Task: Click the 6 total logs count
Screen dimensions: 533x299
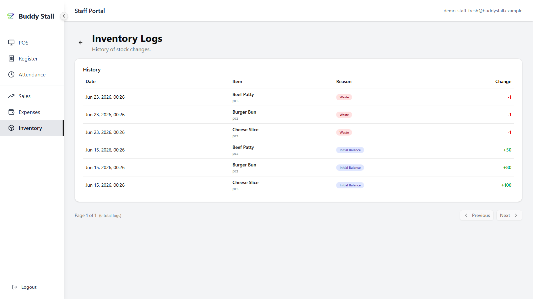Action: [x=110, y=216]
